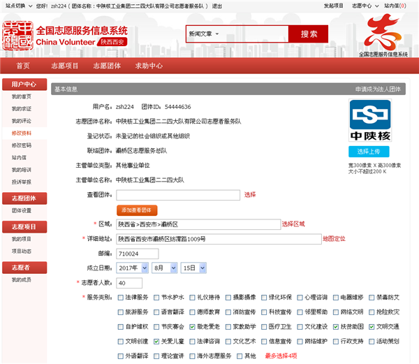Open the 站点切换 site switcher
419x364 pixels.
[x=17, y=6]
